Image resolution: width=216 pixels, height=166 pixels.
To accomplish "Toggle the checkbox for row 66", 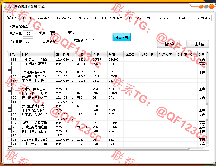I will 10,110.
